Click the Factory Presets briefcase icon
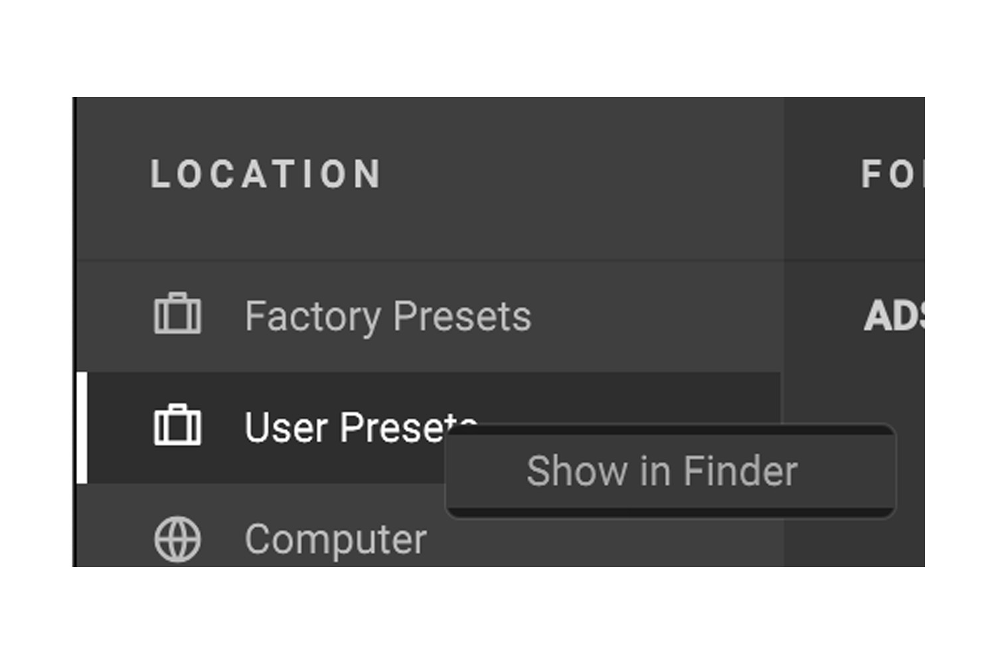Image resolution: width=996 pixels, height=664 pixels. [177, 314]
